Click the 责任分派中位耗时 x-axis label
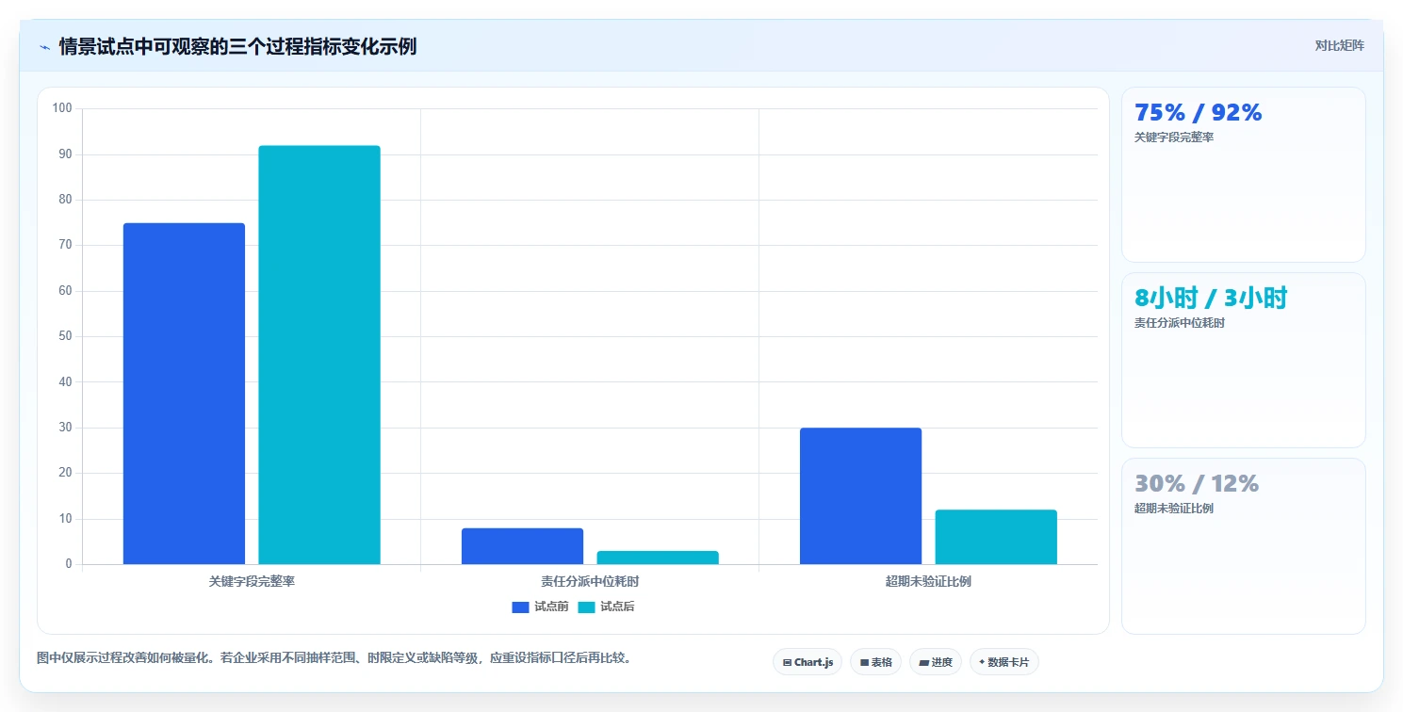The height and width of the screenshot is (712, 1403). pyautogui.click(x=590, y=582)
